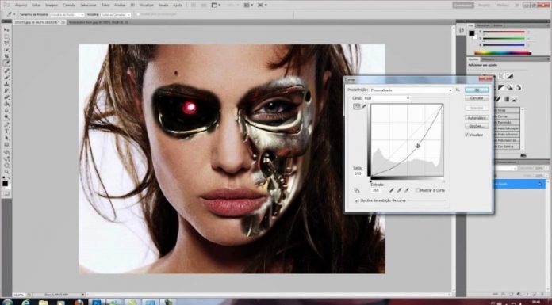This screenshot has width=552, height=305.
Task: Switch to the second document tab
Action: [x=98, y=22]
